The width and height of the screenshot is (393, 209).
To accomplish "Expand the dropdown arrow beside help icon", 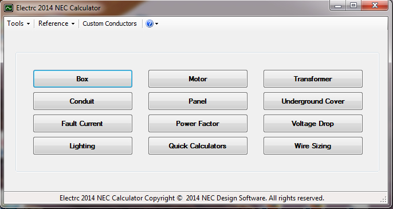I will pos(156,24).
